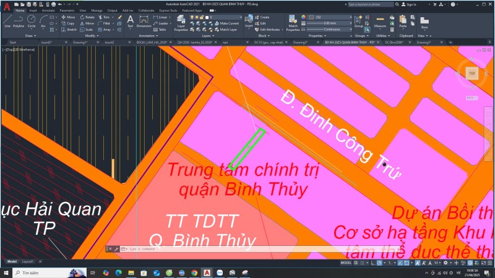Toggle MODEL space button in status bar
The image size is (495, 278).
346,263
